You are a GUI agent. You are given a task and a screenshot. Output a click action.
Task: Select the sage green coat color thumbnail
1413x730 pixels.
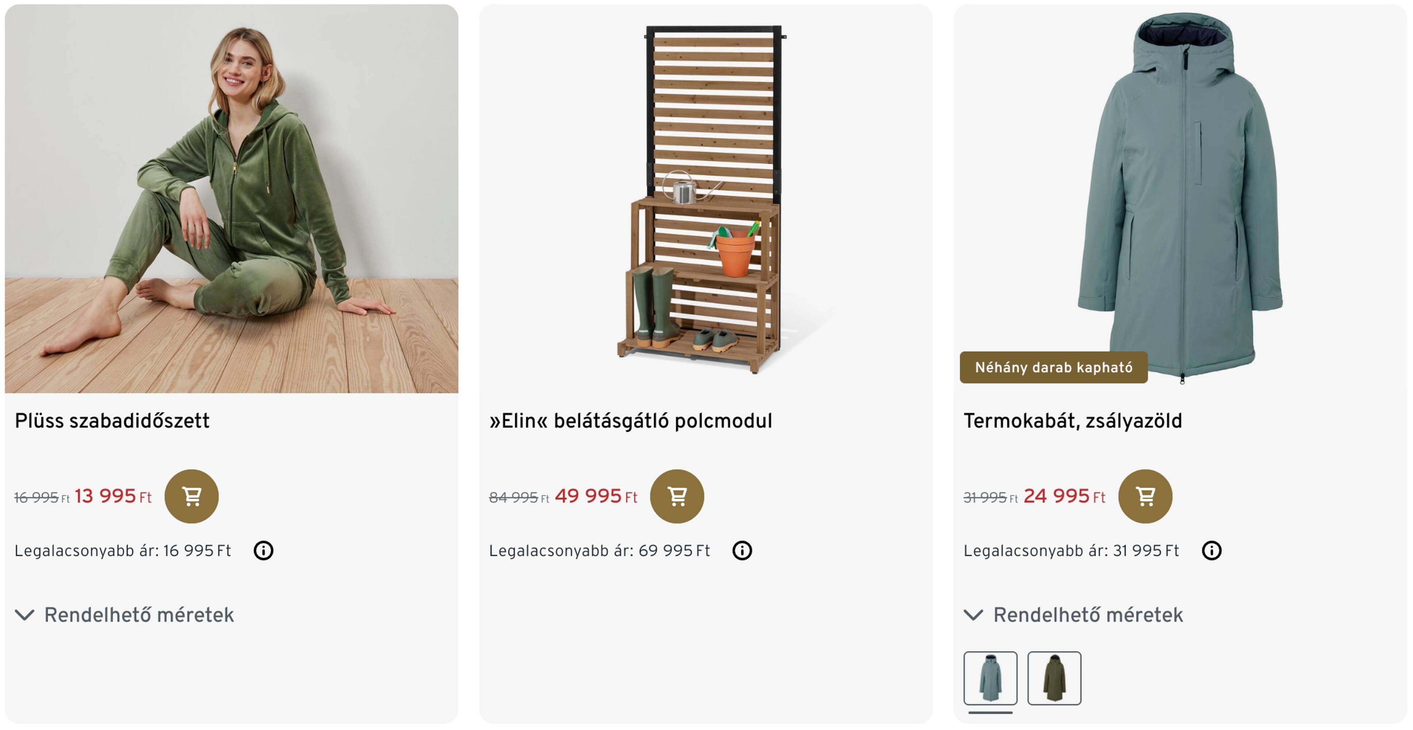[x=990, y=678]
